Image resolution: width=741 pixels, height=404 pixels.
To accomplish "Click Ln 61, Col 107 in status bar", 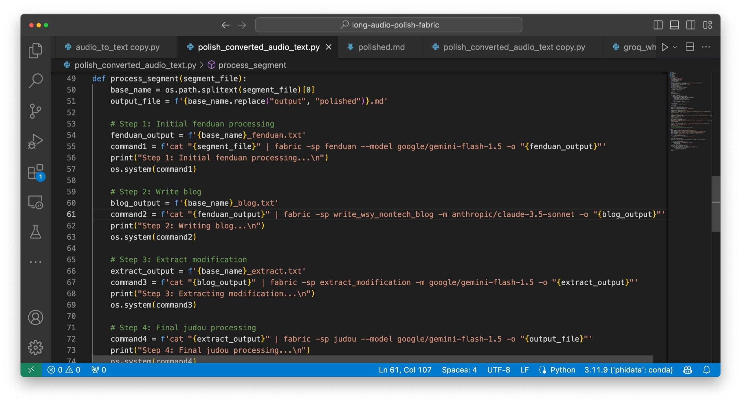I will click(x=405, y=370).
